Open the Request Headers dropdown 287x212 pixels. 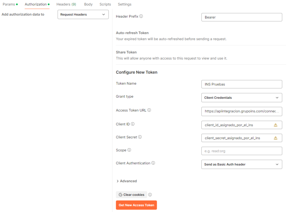coord(83,14)
